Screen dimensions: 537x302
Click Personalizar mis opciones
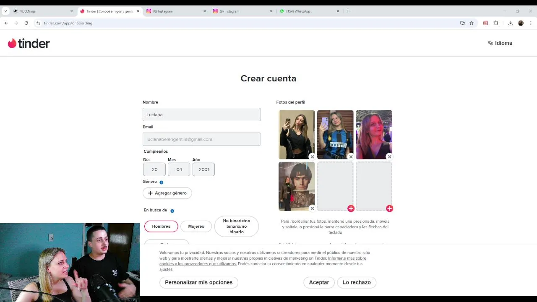tap(198, 282)
